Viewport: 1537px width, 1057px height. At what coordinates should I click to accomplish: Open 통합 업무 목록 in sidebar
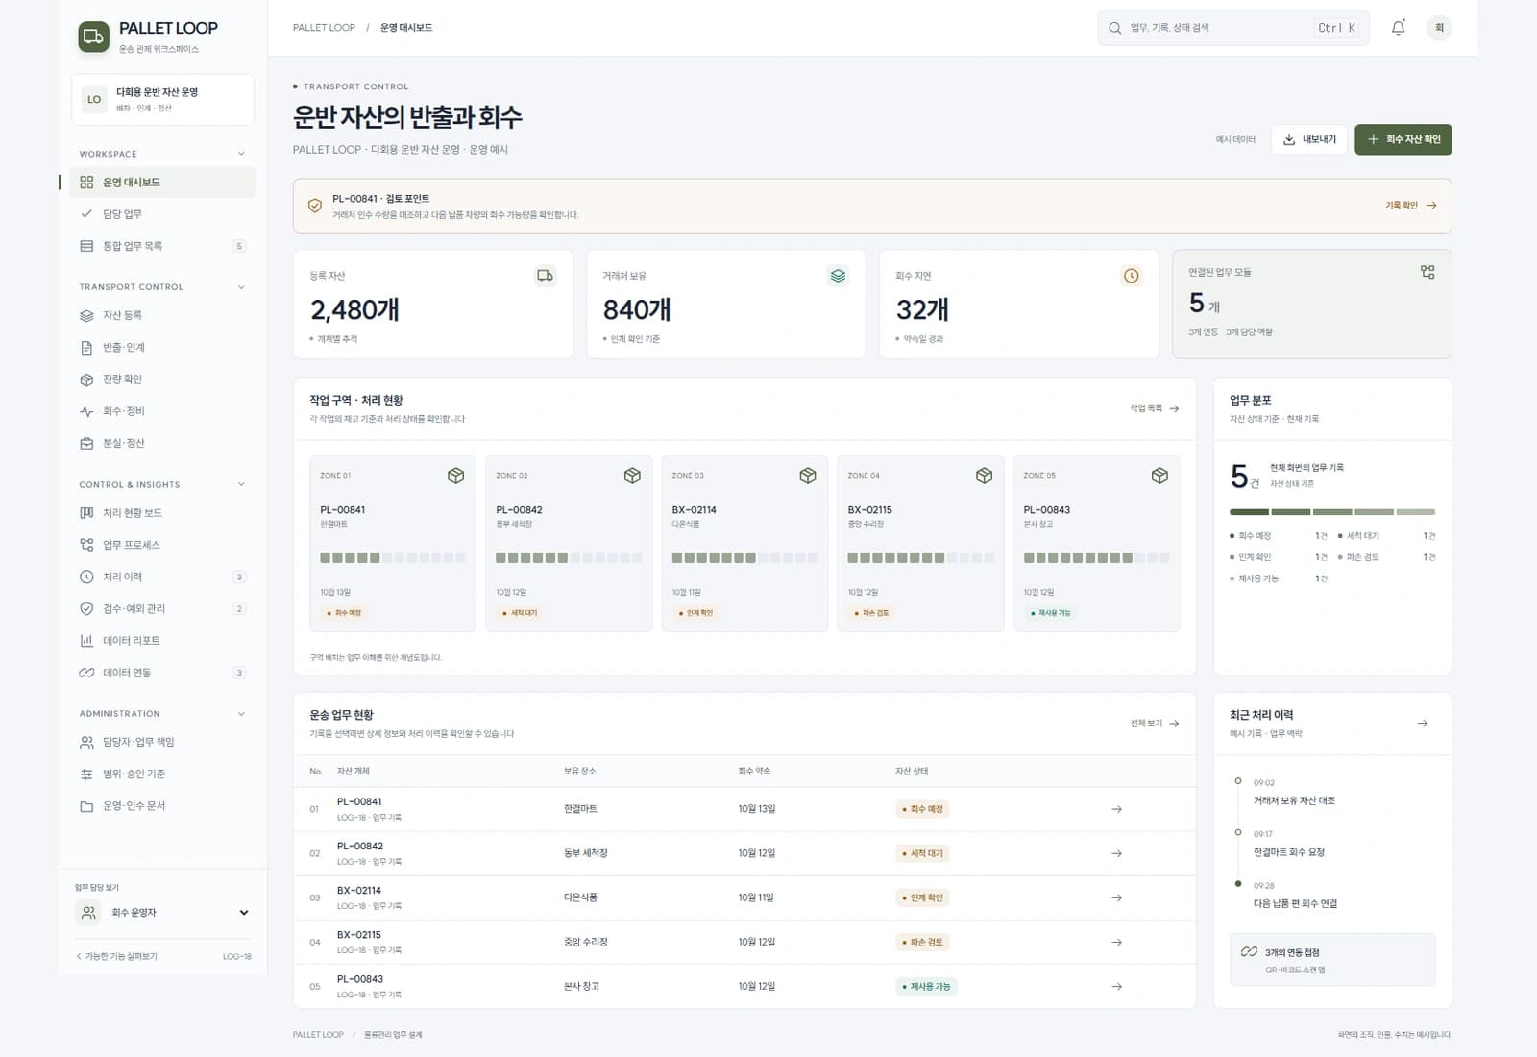[x=162, y=246]
